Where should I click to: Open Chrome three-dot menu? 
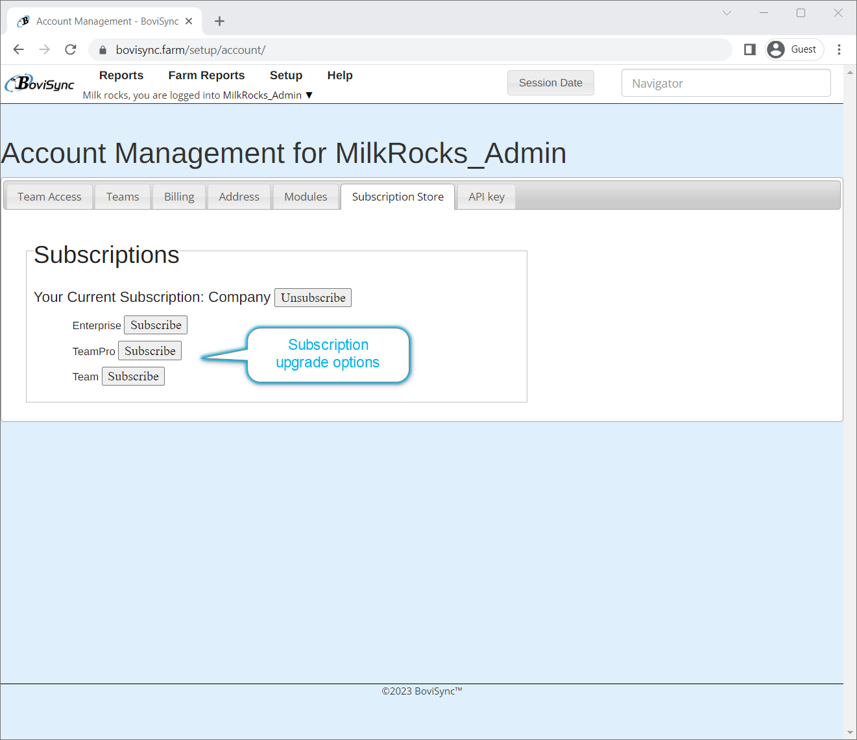click(839, 49)
